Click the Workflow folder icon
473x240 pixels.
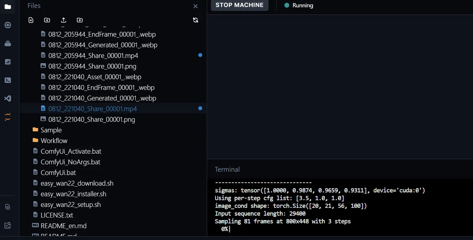35,140
